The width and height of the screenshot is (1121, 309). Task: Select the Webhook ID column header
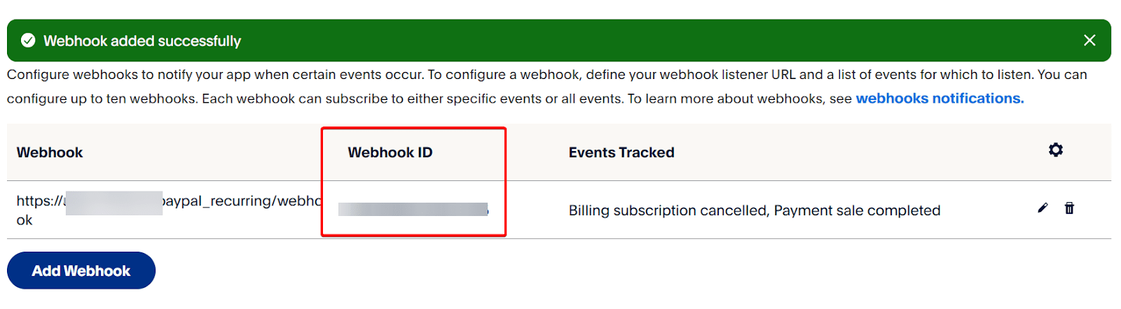coord(390,152)
